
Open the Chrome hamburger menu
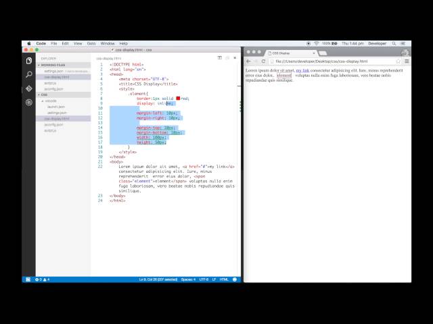click(407, 61)
